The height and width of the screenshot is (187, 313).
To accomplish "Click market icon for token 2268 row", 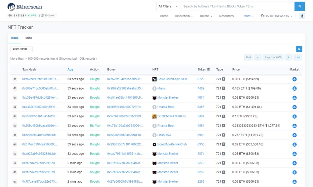I will click(x=294, y=182).
